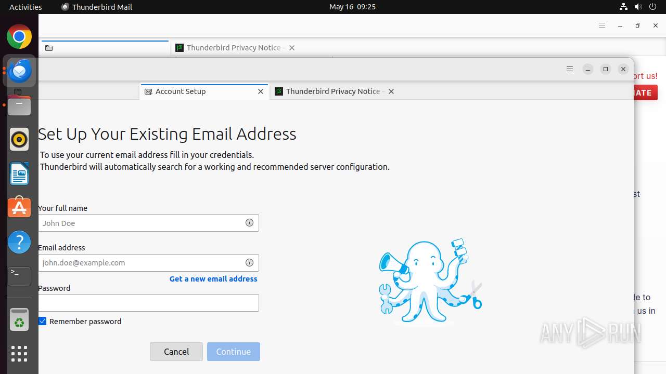This screenshot has height=374, width=666.
Task: Close the back Thunderbird window
Action: click(x=656, y=25)
